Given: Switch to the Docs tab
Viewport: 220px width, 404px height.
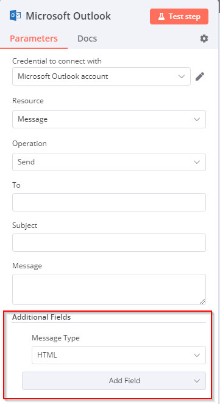Looking at the screenshot, I should point(87,39).
